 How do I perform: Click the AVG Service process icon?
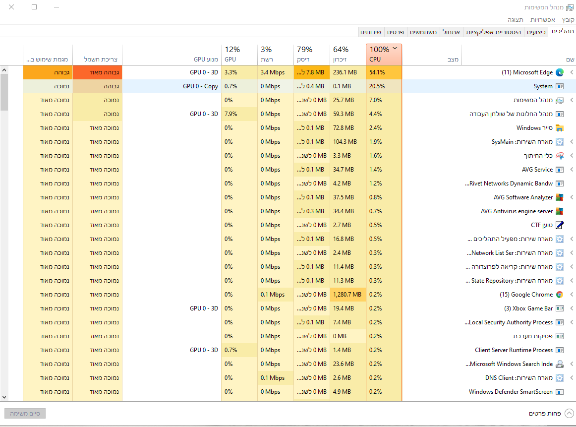pos(560,170)
